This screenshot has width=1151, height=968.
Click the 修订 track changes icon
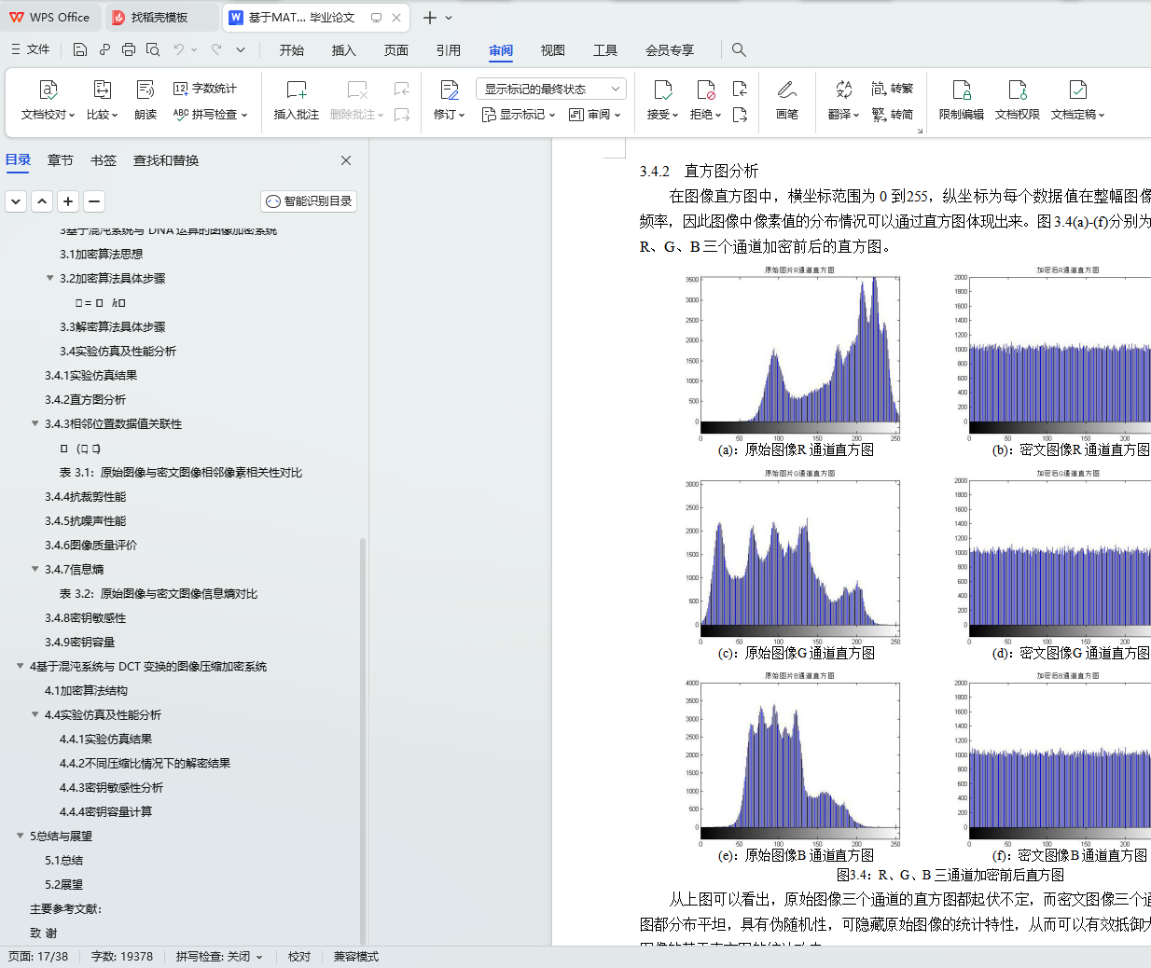[x=450, y=90]
